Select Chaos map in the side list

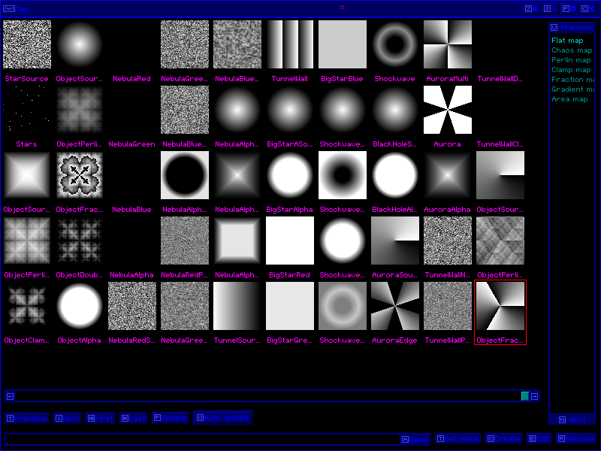(571, 50)
